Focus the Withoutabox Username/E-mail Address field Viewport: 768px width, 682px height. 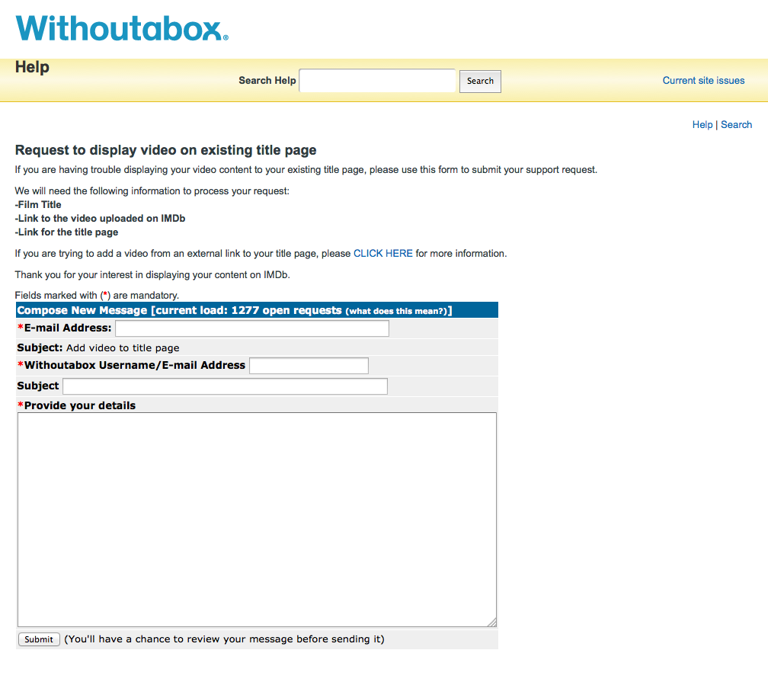click(x=309, y=366)
